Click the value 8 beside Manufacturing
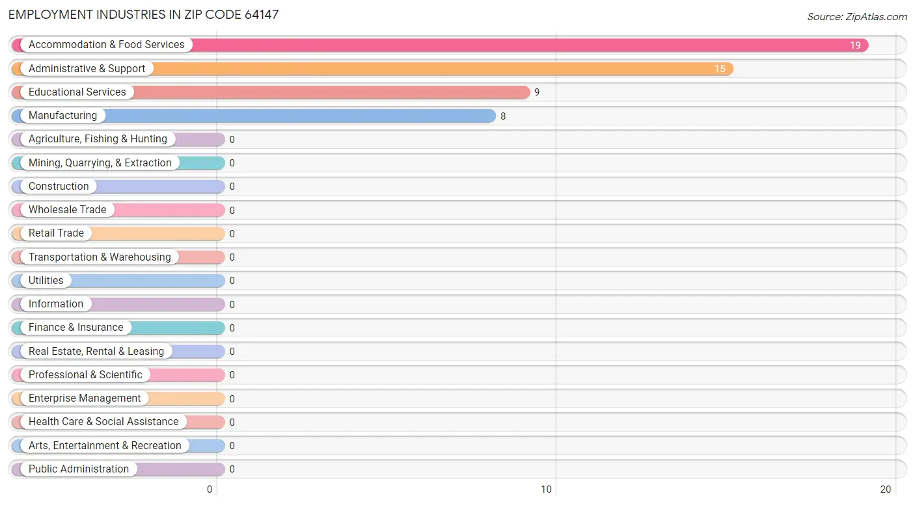The image size is (915, 505). point(503,116)
